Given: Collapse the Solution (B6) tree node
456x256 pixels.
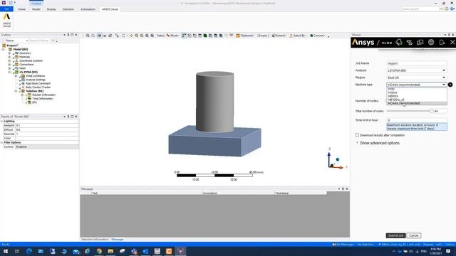Looking at the screenshot, I should [16, 91].
